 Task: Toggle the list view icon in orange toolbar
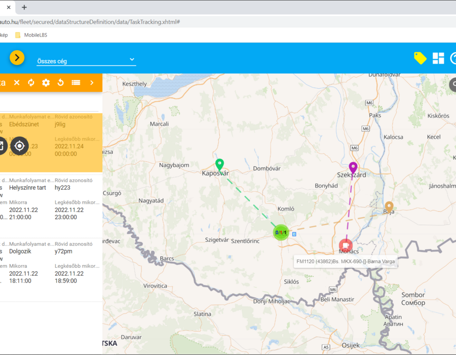pyautogui.click(x=76, y=83)
